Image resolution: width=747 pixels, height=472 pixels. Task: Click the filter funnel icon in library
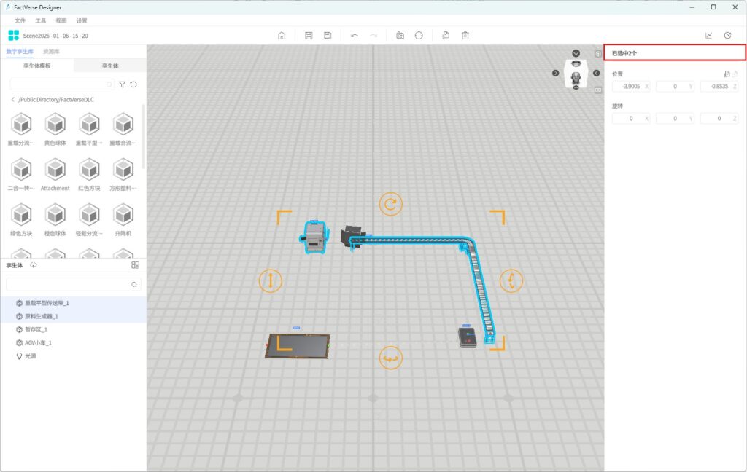click(x=123, y=84)
